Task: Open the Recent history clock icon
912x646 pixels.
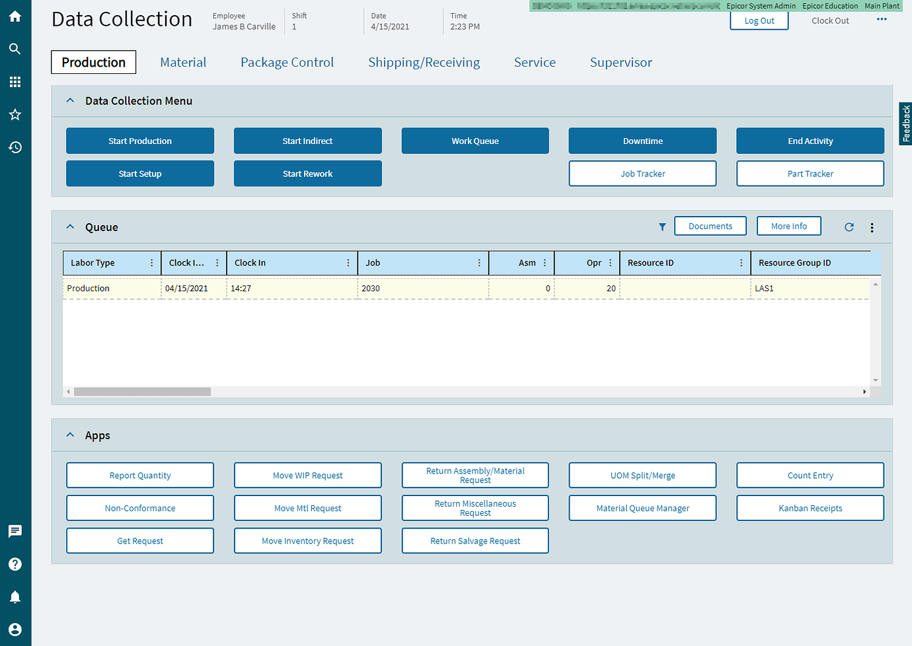Action: click(15, 147)
